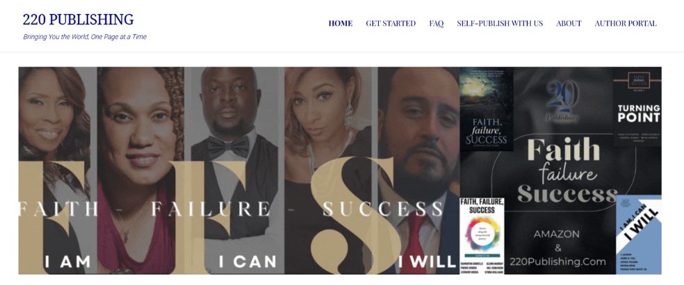This screenshot has height=285, width=684.
Task: Visit the AUTHOR PORTAL link
Action: (626, 24)
